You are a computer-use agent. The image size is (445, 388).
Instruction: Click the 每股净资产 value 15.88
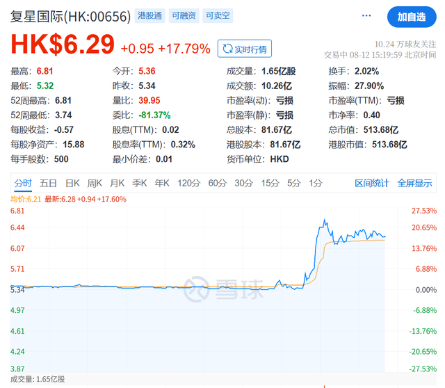[x=74, y=145]
